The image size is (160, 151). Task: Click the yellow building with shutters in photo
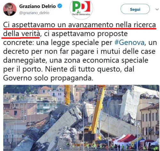pos(150,120)
